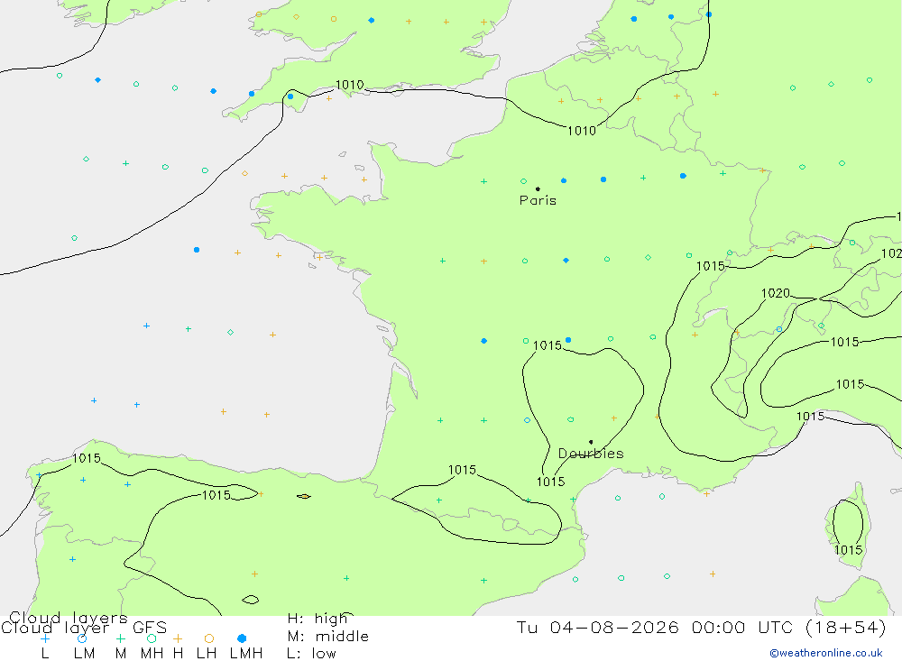The image size is (902, 661).
Task: Click the blue plus L legend symbol
Action: tap(45, 638)
